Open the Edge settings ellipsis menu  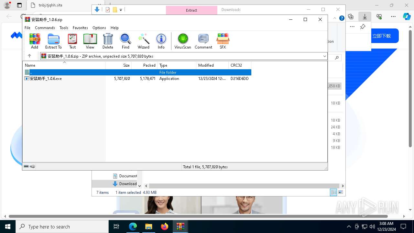point(393,17)
